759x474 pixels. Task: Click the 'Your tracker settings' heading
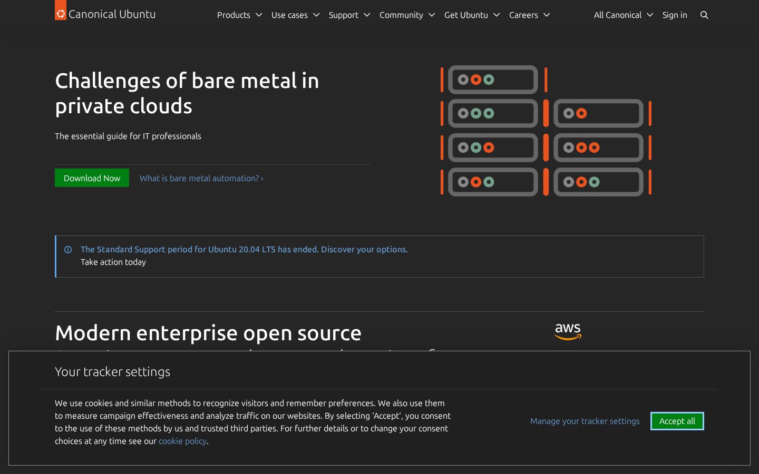112,372
